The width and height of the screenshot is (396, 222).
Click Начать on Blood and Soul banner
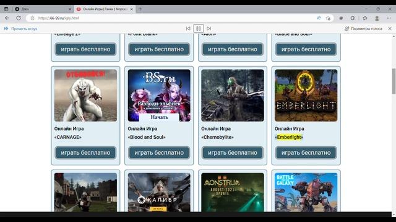159,117
